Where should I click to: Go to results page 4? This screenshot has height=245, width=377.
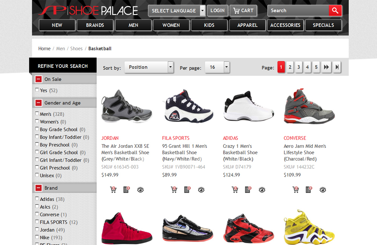(x=307, y=67)
